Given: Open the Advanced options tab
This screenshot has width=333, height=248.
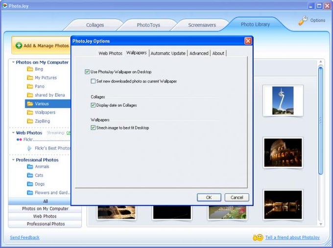Looking at the screenshot, I should (199, 53).
